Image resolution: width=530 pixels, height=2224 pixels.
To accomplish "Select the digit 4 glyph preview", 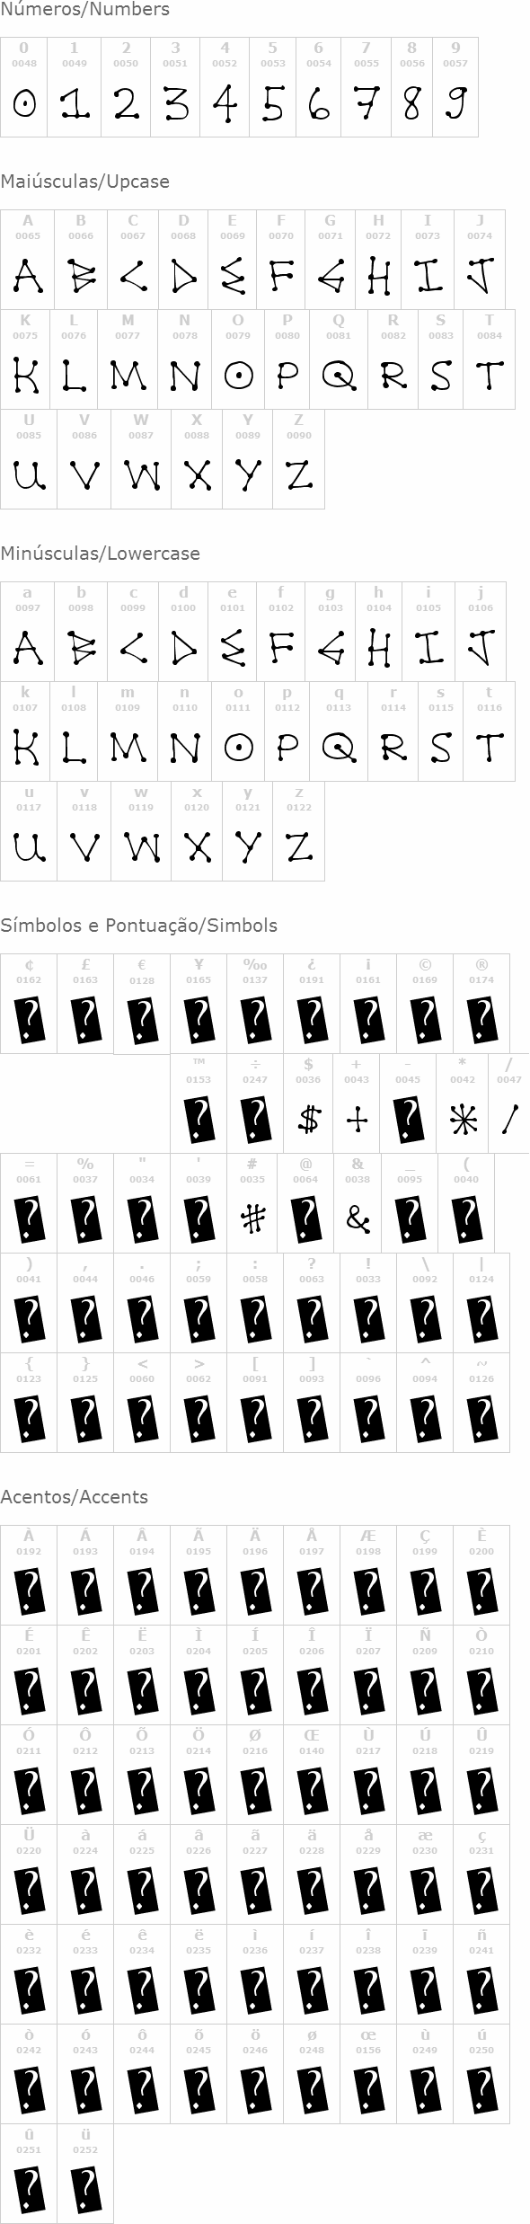I will click(x=225, y=103).
